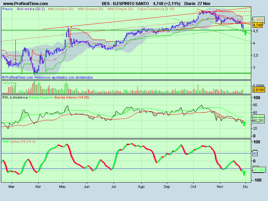Viewport: 268px width, 201px height.
Task: Click the 100 value on the RSI axis
Action: [x=257, y=98]
